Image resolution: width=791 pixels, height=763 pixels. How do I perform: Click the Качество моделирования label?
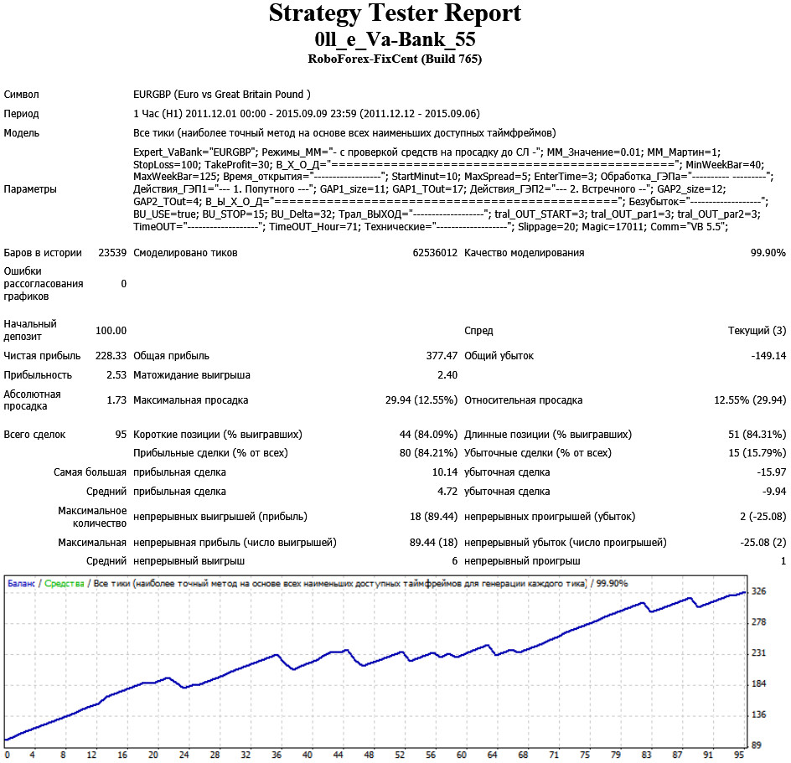click(x=525, y=253)
